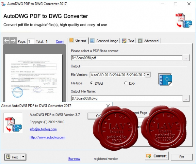Viewport: 196px width, 164px height.
Task: Click the Page number input field
Action: (31, 41)
